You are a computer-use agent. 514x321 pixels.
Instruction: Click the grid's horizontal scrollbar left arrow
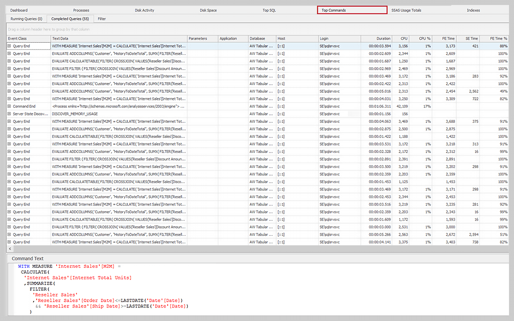click(x=10, y=249)
